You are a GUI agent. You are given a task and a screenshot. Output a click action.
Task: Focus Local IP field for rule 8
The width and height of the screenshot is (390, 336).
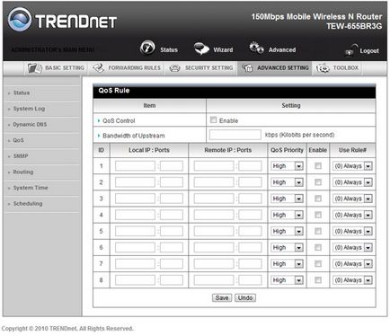point(135,280)
